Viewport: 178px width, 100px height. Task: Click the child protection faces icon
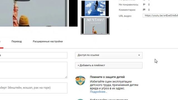[x=80, y=80]
